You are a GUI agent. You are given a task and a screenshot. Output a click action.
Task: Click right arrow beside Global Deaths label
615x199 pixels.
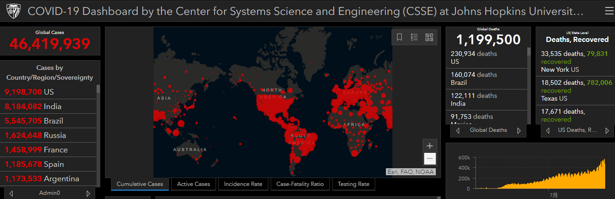tap(519, 130)
